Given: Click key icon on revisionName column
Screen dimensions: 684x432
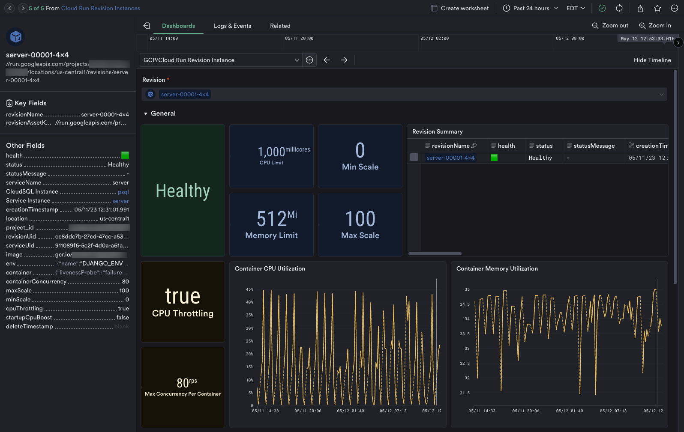Looking at the screenshot, I should pyautogui.click(x=474, y=146).
